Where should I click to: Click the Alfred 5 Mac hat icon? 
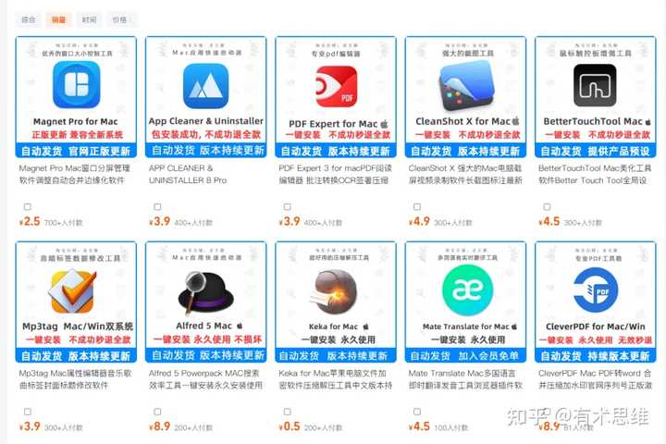click(x=206, y=293)
